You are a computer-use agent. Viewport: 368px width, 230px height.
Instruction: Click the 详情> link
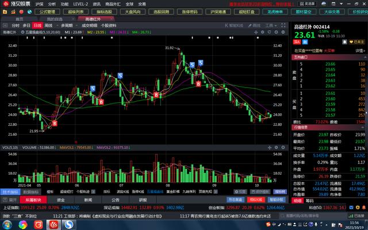pyautogui.click(x=360, y=50)
